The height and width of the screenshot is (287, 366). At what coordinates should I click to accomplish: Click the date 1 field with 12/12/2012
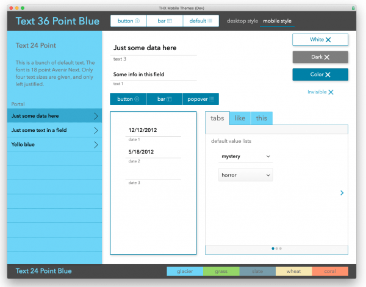(x=154, y=130)
